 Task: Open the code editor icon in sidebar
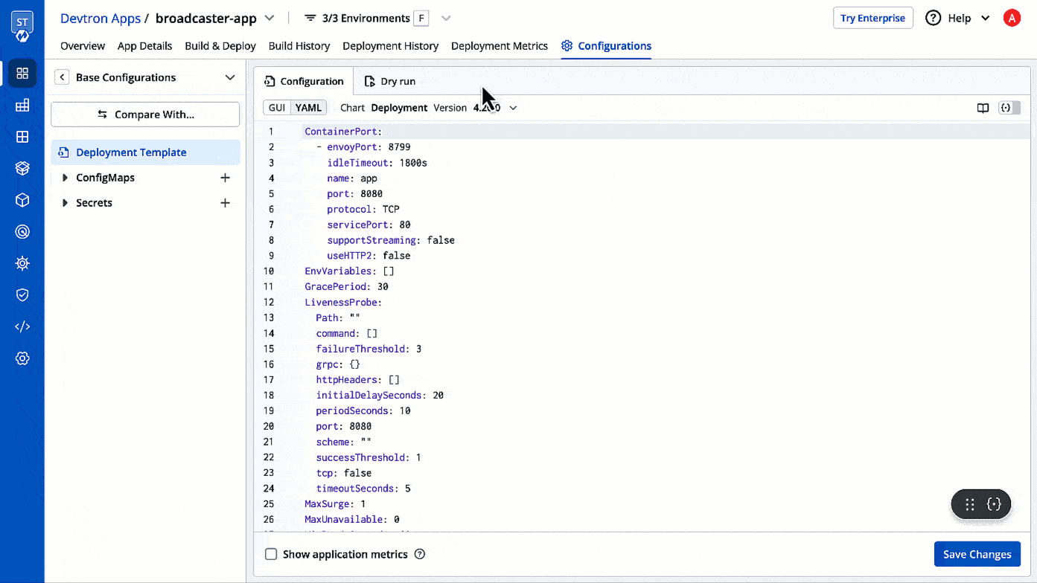point(22,326)
